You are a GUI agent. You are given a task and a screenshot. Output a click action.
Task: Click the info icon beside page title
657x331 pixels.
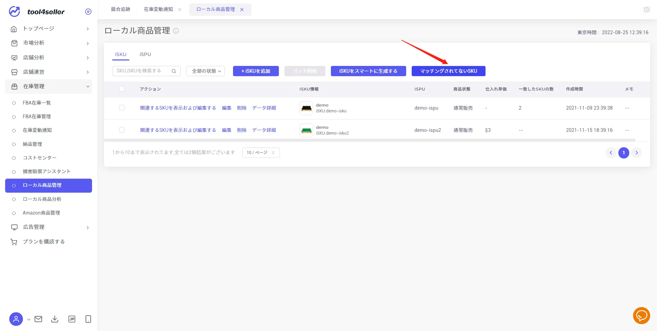click(176, 31)
